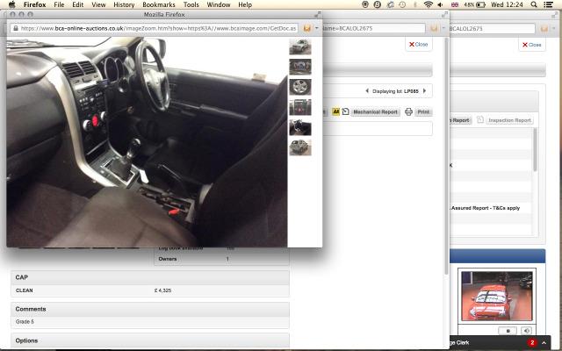Click the battery status icon
Viewport: 562px width, 351px height.
[480, 4]
